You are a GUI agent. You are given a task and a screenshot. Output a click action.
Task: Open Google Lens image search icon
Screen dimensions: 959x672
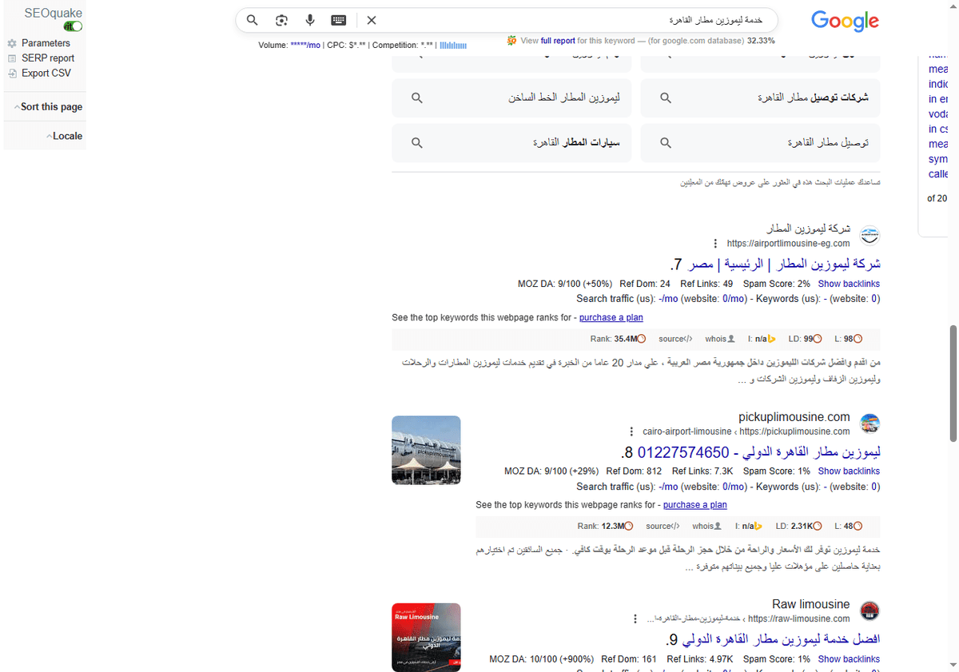(x=281, y=20)
